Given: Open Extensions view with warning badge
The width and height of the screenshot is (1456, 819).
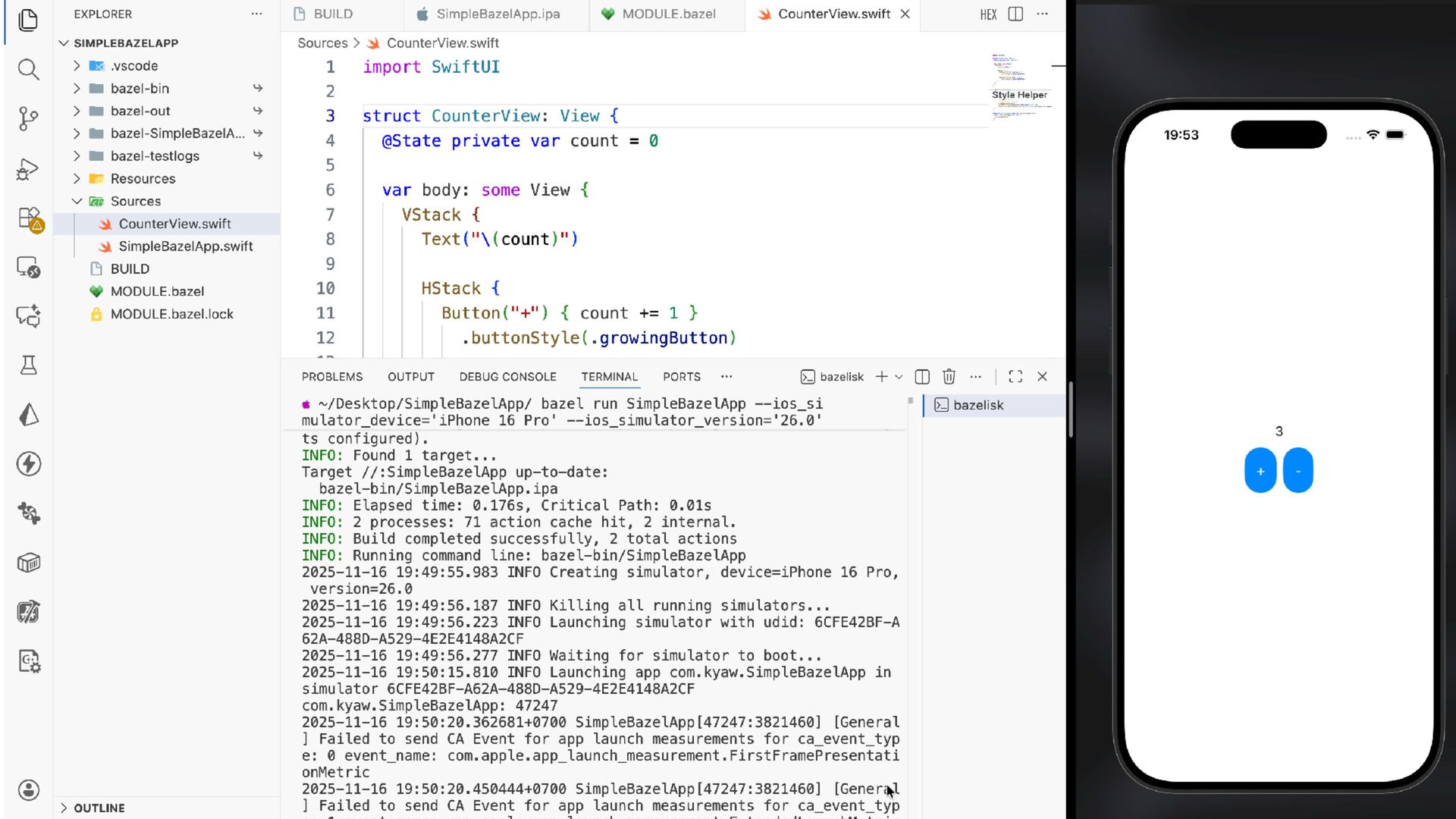Looking at the screenshot, I should [29, 218].
